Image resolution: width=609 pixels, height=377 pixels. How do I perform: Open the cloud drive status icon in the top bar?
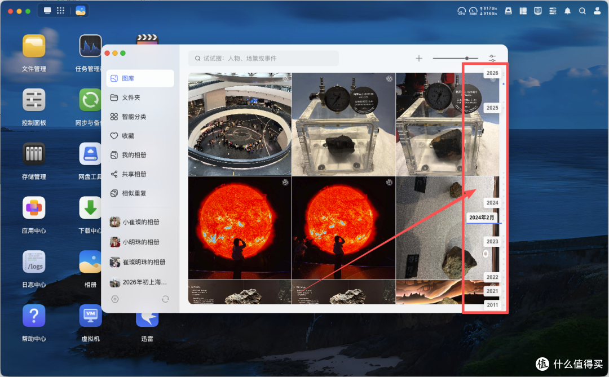tap(508, 11)
